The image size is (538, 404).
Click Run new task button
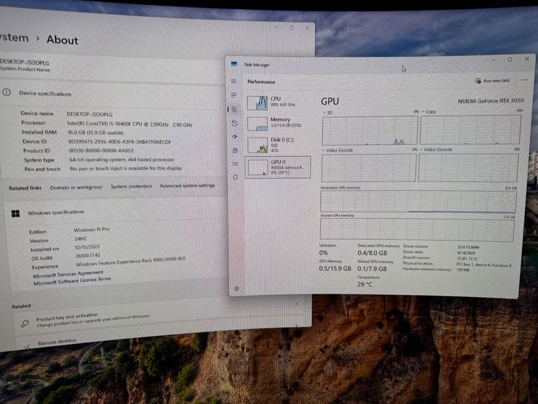click(492, 81)
